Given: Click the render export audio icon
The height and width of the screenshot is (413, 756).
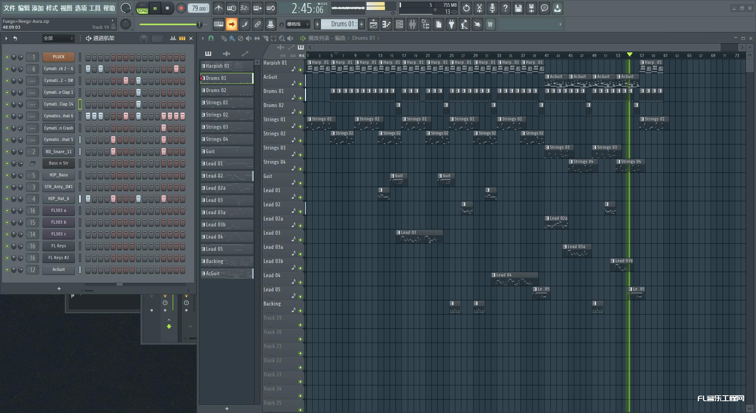Looking at the screenshot, I should point(531,8).
